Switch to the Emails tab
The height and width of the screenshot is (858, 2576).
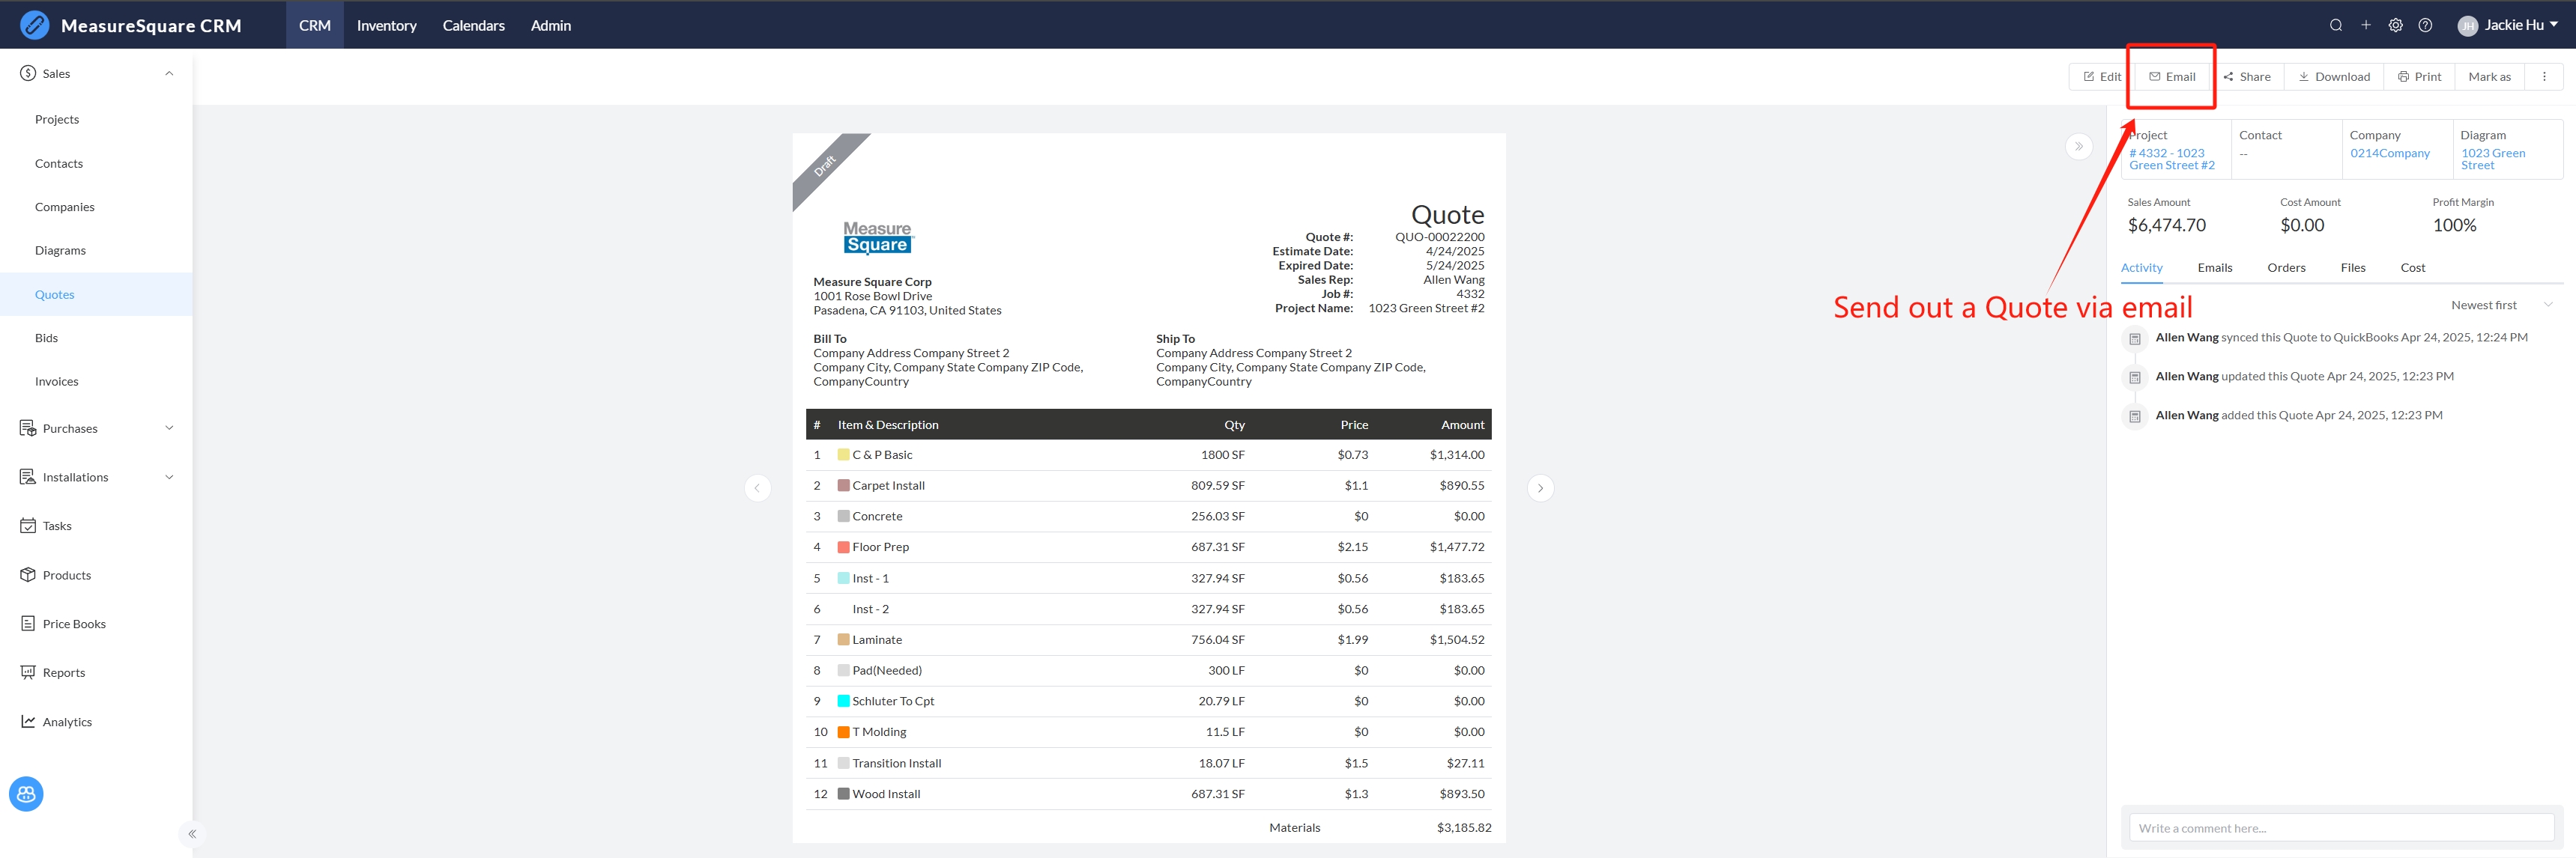(x=2214, y=268)
